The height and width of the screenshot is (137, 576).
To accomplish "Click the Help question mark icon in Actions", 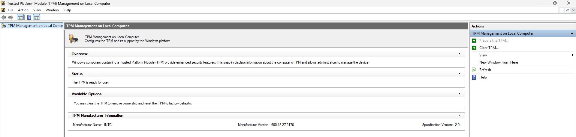I will (x=474, y=77).
